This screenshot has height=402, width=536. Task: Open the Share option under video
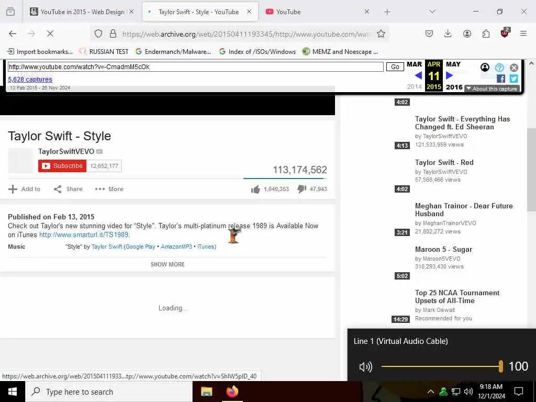tap(68, 189)
